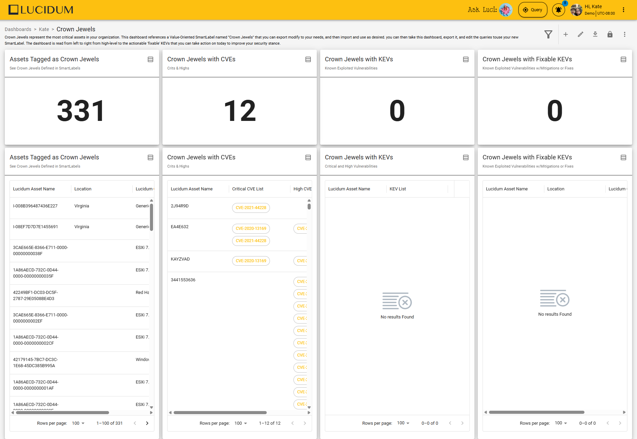
Task: Sort by Critical CVE List column
Action: [x=248, y=189]
